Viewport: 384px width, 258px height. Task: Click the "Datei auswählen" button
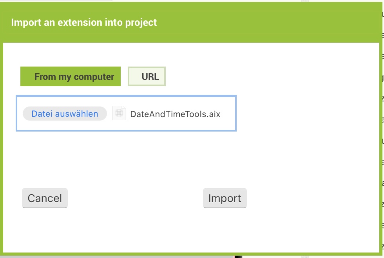[x=65, y=114]
